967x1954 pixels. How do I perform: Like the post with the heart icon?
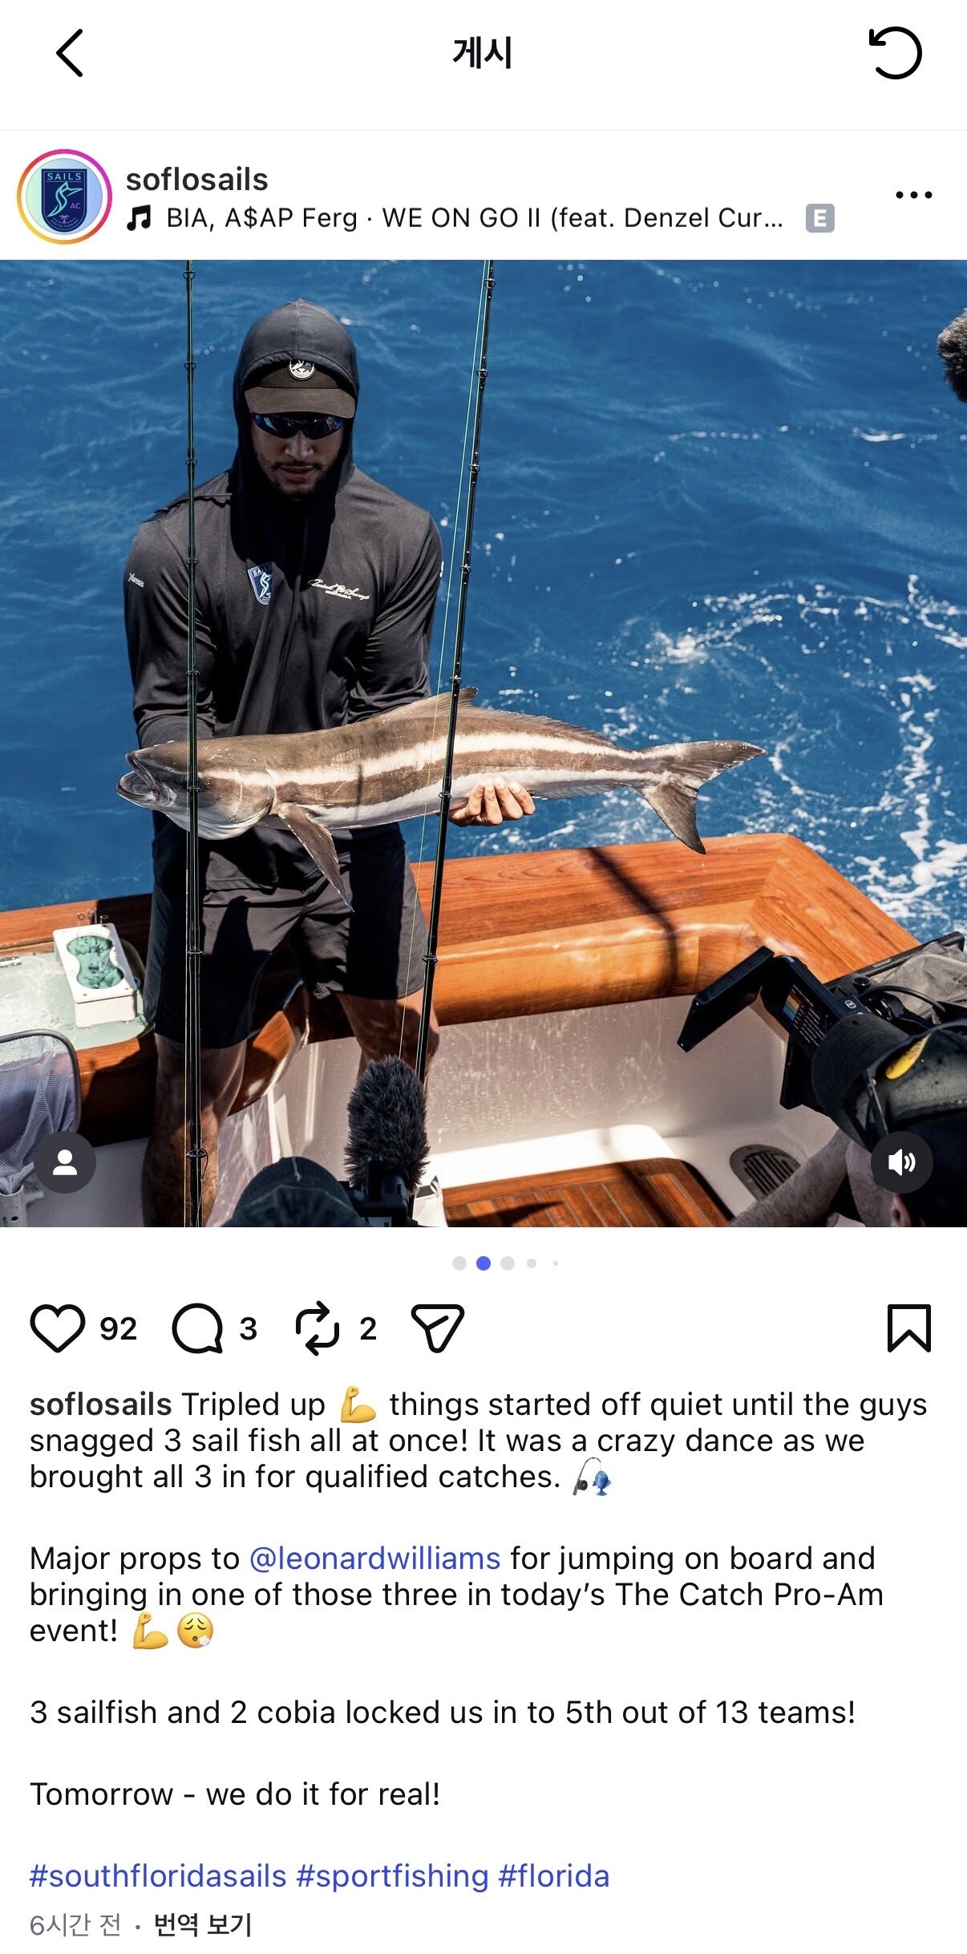pos(58,1328)
